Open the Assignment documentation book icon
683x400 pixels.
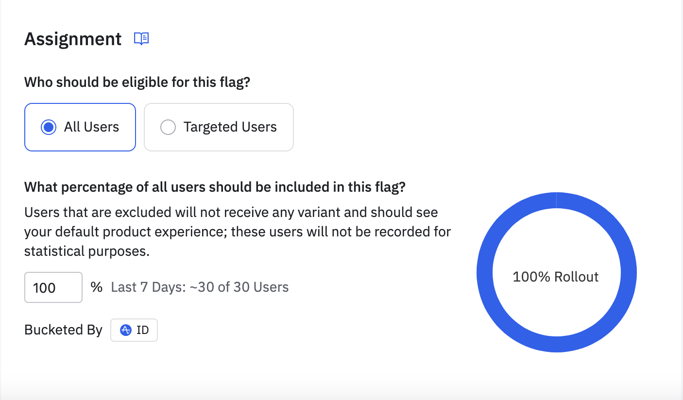tap(141, 39)
